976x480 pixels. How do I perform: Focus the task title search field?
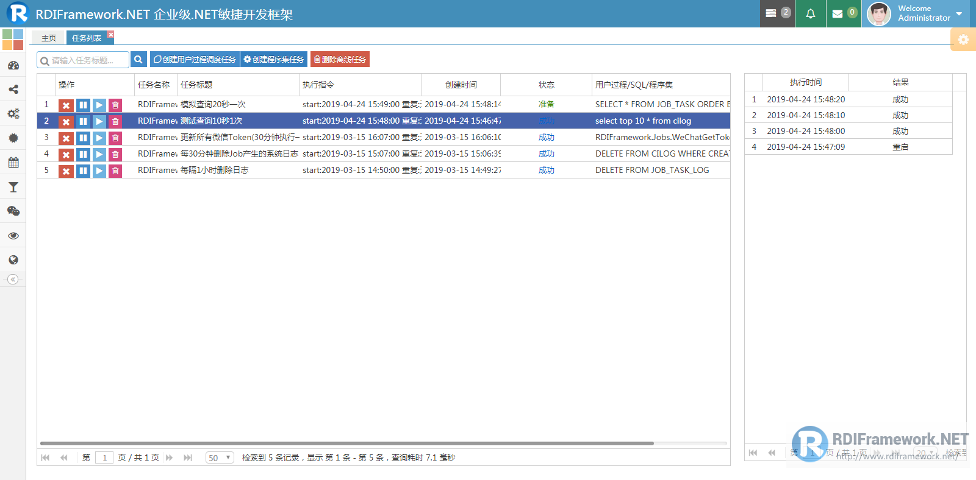[83, 60]
